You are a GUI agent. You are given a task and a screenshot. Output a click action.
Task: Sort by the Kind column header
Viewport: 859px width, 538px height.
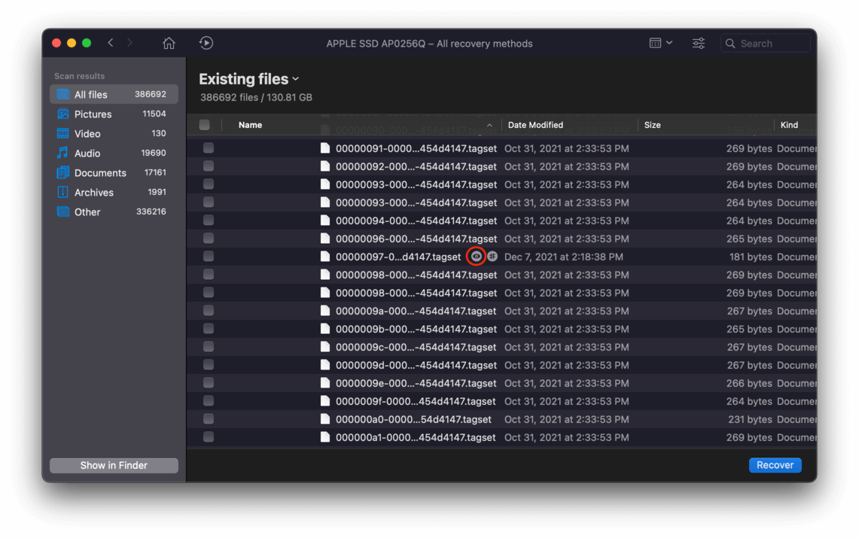pyautogui.click(x=789, y=125)
